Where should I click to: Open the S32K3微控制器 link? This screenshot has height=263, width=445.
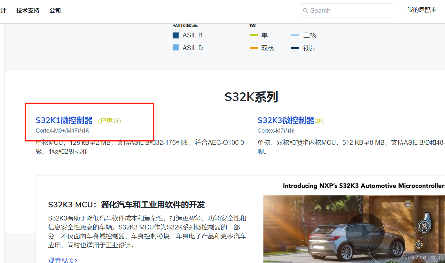tap(286, 120)
